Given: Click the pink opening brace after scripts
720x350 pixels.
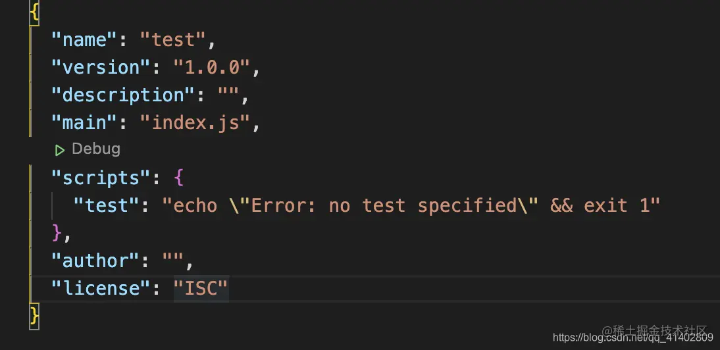Looking at the screenshot, I should coord(179,178).
